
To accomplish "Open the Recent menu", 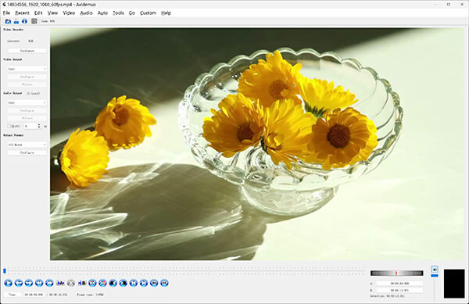I will click(22, 13).
